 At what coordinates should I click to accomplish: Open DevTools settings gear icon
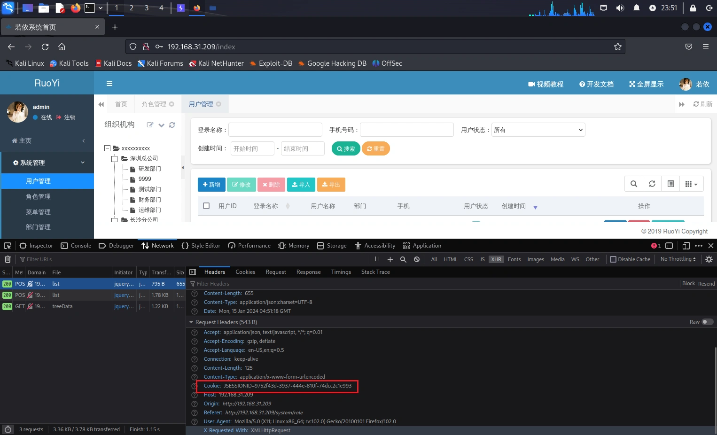click(709, 259)
